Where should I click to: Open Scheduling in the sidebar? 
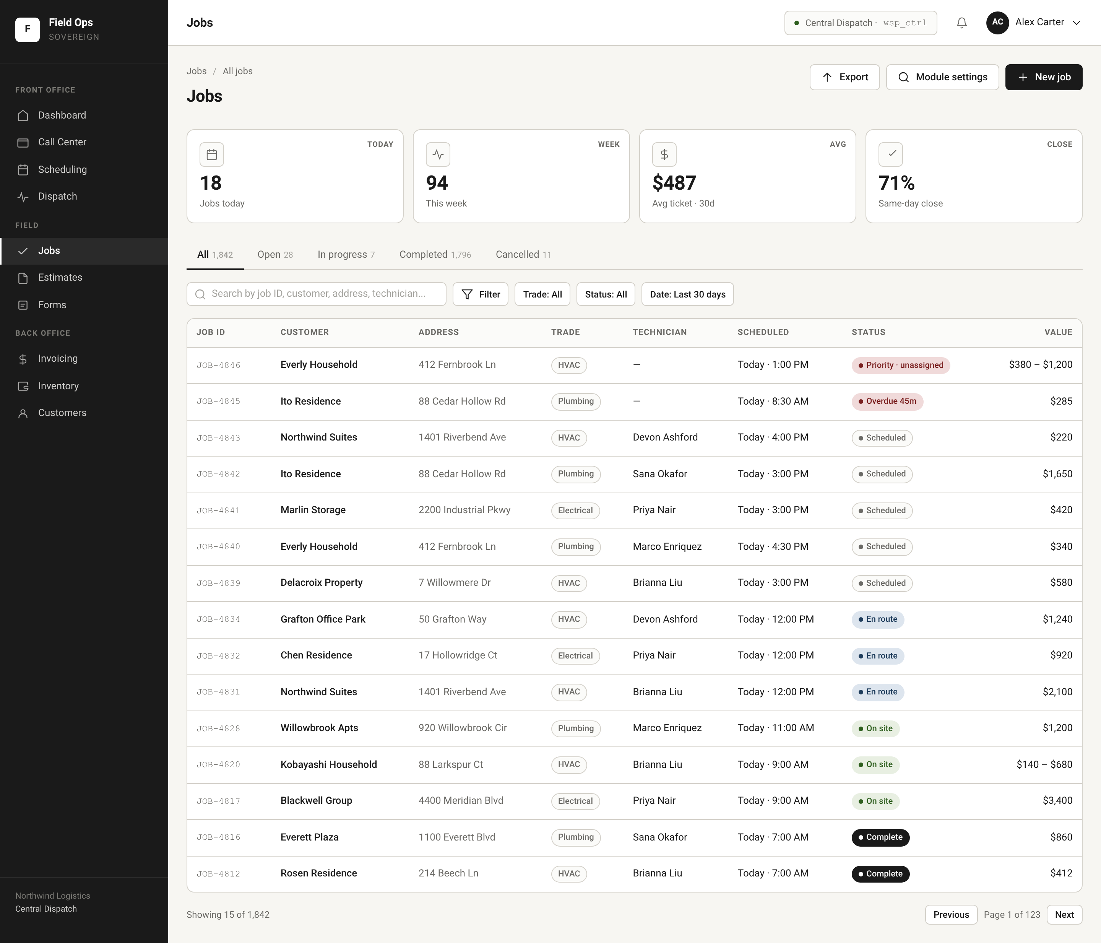(84, 169)
